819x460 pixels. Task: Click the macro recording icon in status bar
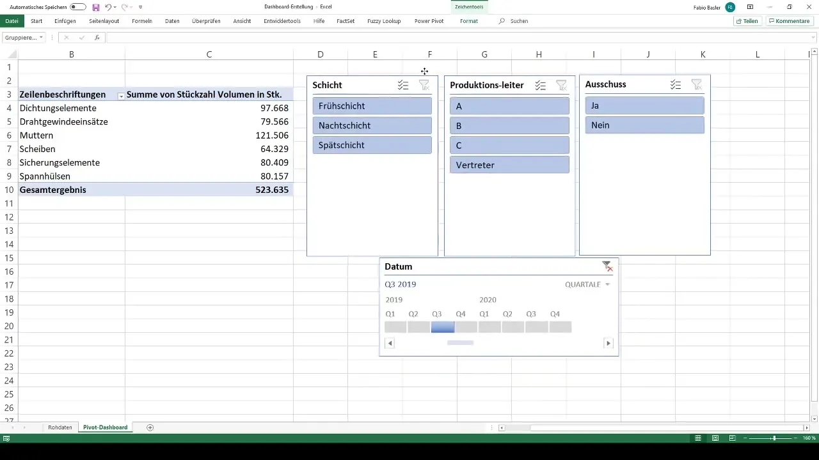coord(6,438)
